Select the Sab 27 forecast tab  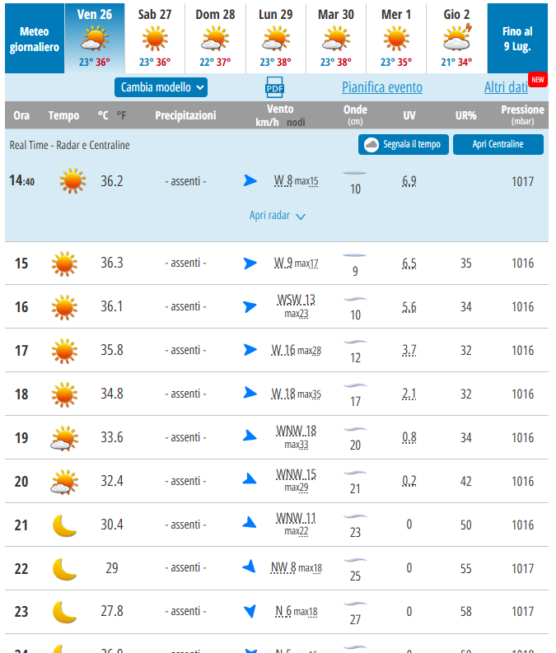155,39
